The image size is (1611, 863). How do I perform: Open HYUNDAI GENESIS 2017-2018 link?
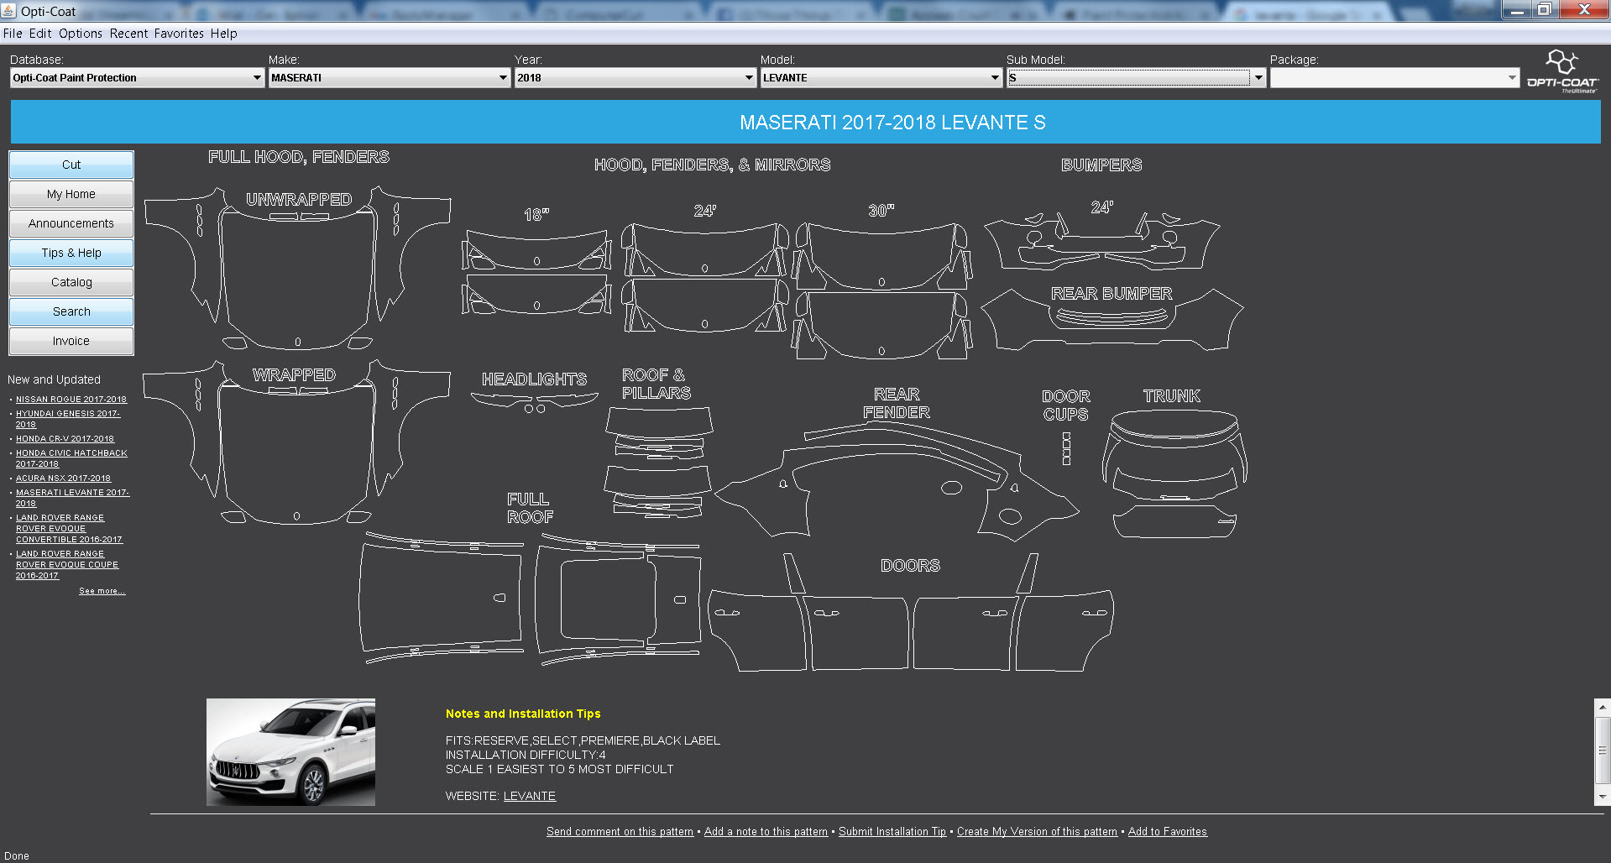pos(68,419)
